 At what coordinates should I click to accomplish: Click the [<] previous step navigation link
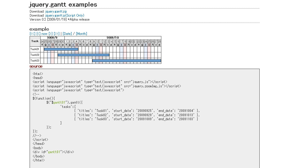pyautogui.click(x=38, y=34)
